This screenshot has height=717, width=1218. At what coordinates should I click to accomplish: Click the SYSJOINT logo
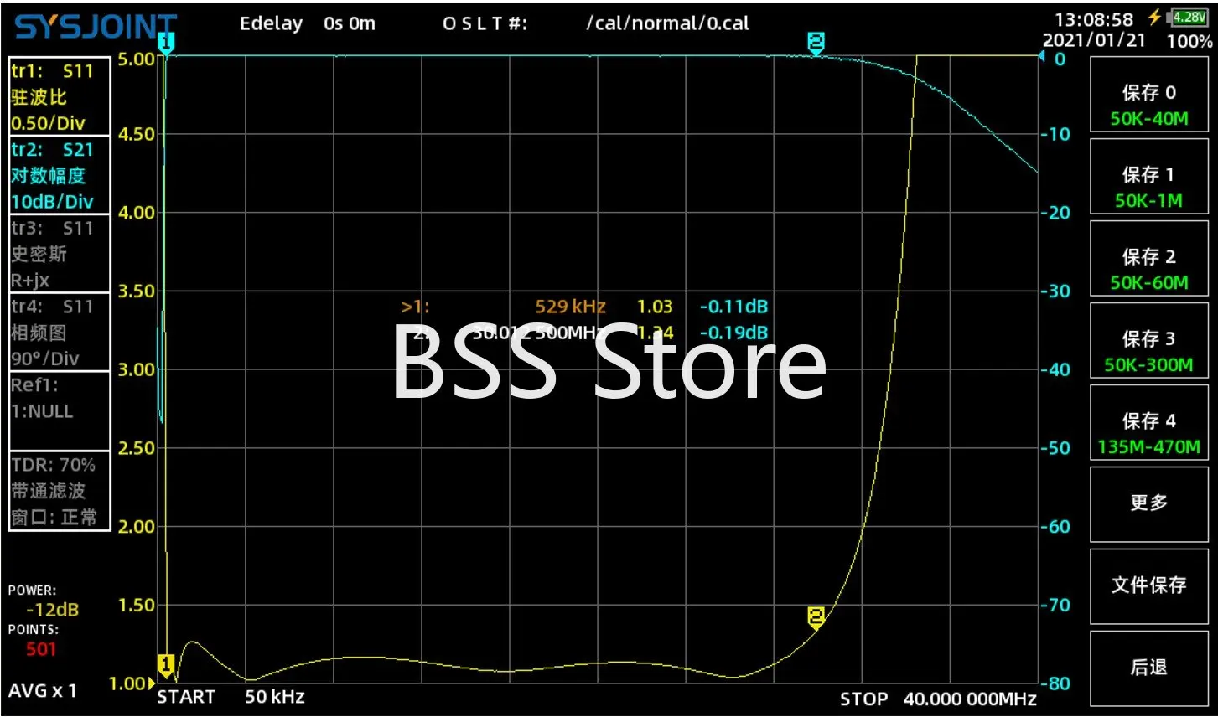pyautogui.click(x=96, y=27)
